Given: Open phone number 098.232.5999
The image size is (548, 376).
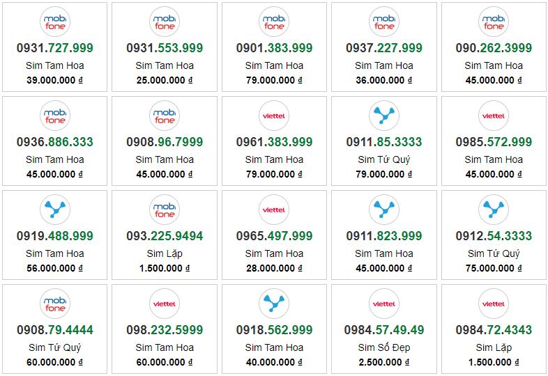Looking at the screenshot, I should click(x=165, y=329).
